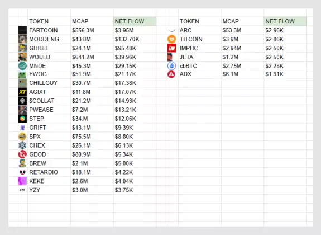Screen dimensions: 321x235
Task: Select the MNDE teal logo icon
Action: (22, 66)
